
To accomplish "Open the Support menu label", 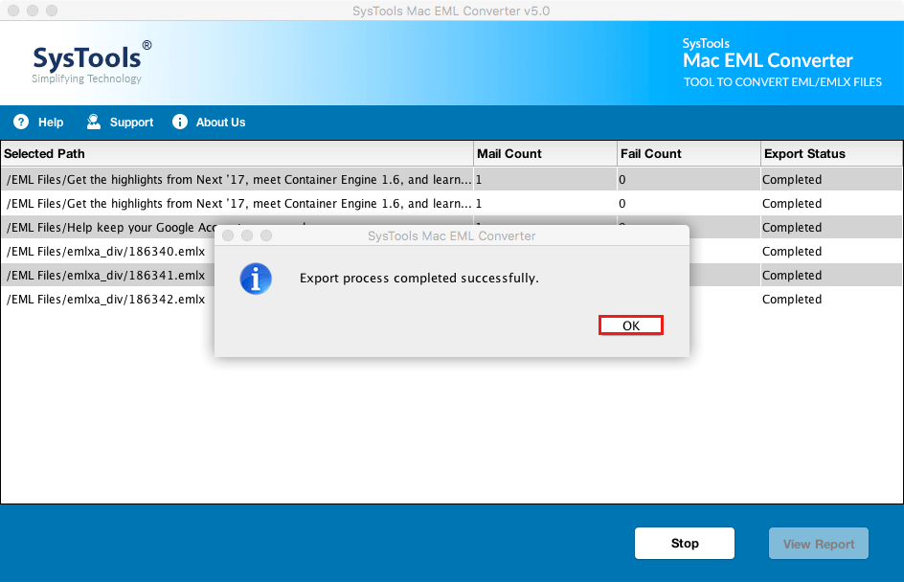I will [x=131, y=123].
